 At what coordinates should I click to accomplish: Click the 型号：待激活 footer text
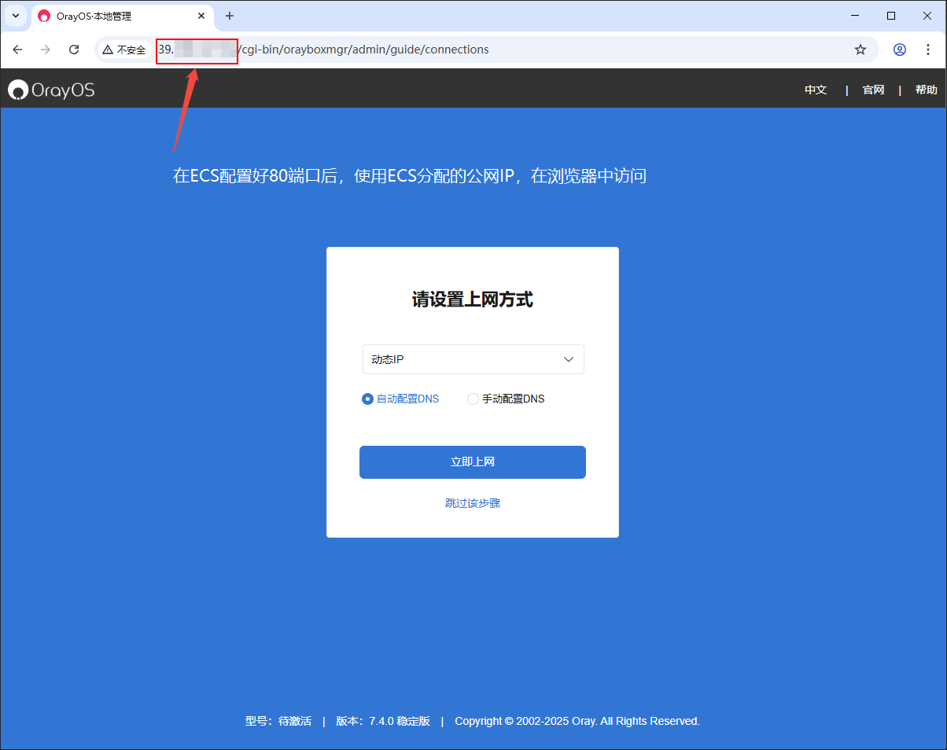click(x=278, y=721)
